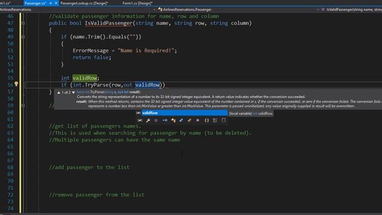
Task: Toggle the purple delegates completion filter
Action: point(198,121)
